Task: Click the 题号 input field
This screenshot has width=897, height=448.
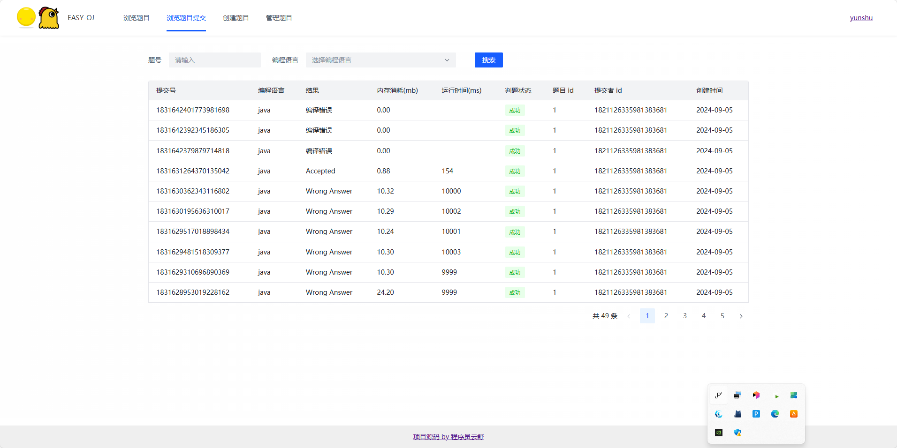Action: coord(214,60)
